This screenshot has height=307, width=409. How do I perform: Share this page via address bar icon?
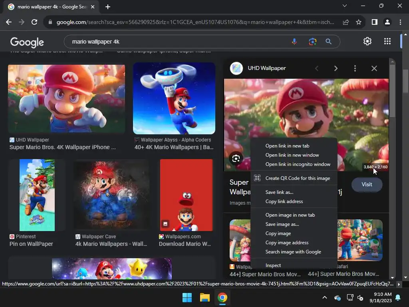(x=346, y=22)
